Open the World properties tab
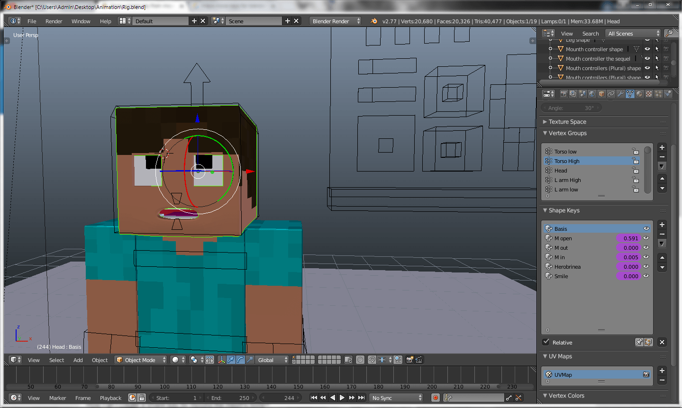Image resolution: width=682 pixels, height=408 pixels. click(592, 94)
